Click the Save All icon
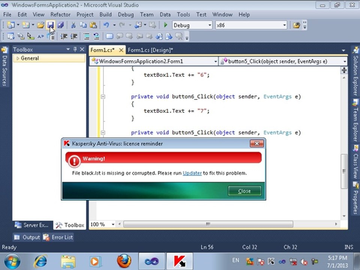360x270 pixels. click(x=61, y=25)
